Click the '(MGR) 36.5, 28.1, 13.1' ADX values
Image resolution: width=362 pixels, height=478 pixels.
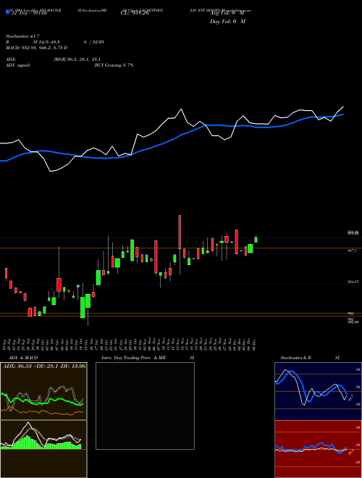pos(77,59)
